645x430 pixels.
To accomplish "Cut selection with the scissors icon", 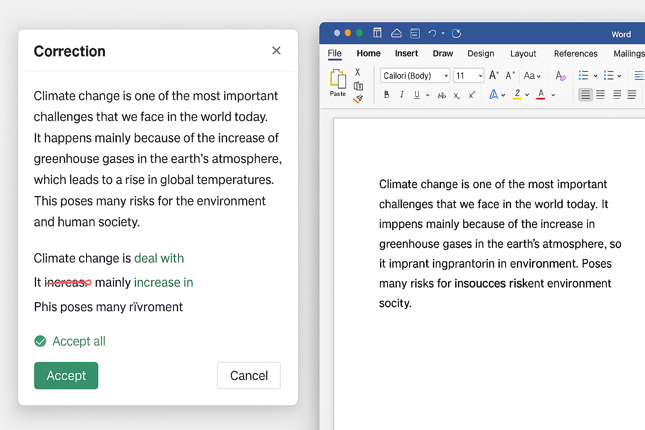I will [x=358, y=72].
